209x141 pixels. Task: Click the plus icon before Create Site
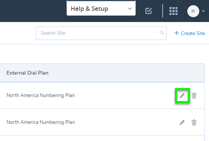[x=176, y=33]
